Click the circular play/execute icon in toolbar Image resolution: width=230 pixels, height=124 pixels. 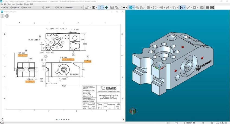coord(195,8)
